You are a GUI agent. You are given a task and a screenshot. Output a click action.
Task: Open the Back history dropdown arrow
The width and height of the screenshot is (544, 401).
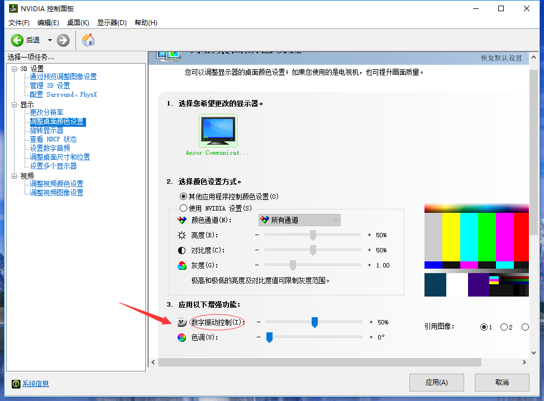click(50, 40)
